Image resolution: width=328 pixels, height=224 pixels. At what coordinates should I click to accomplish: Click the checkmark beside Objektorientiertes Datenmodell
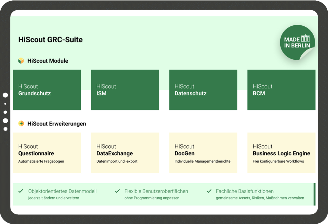(x=21, y=191)
